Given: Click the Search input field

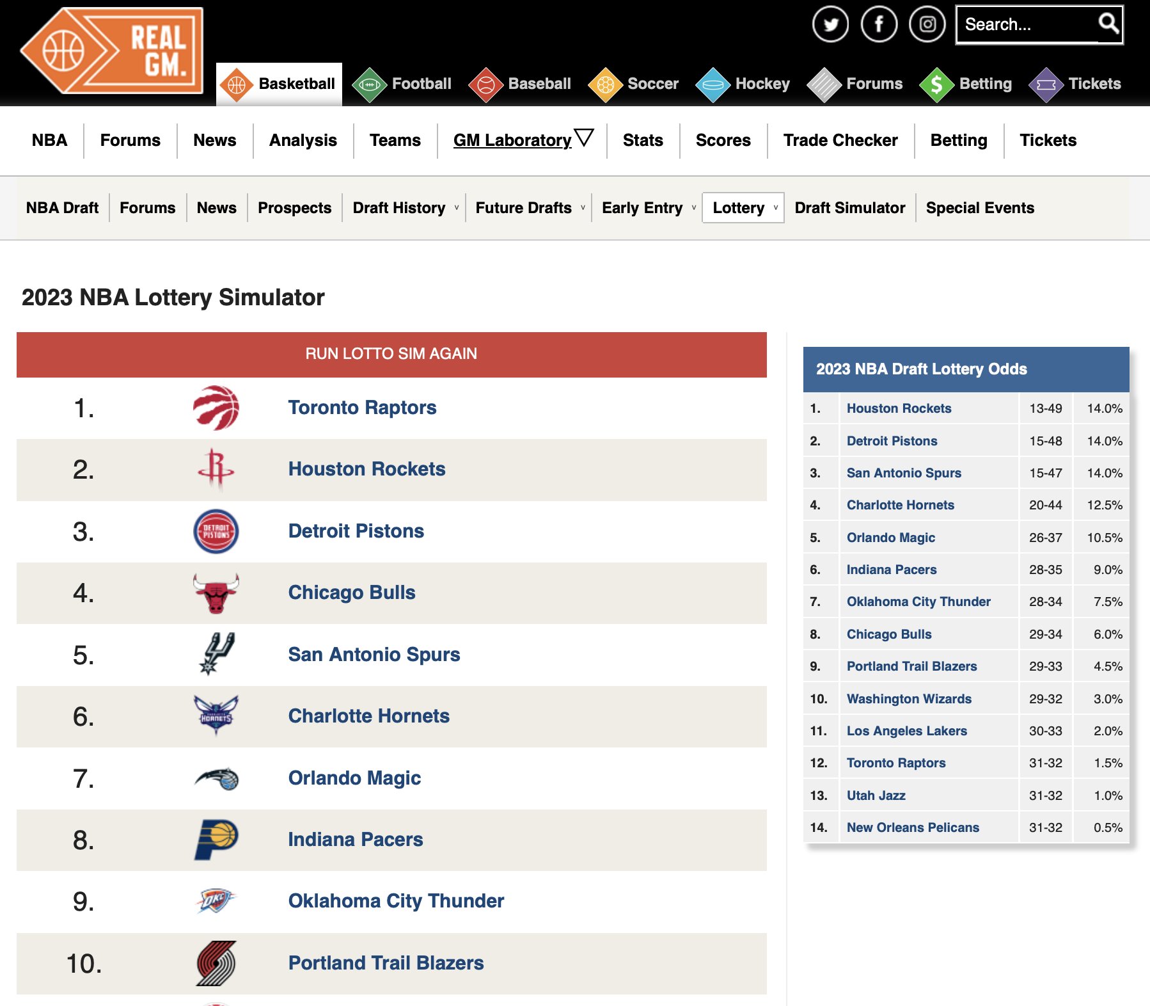Looking at the screenshot, I should tap(1028, 25).
